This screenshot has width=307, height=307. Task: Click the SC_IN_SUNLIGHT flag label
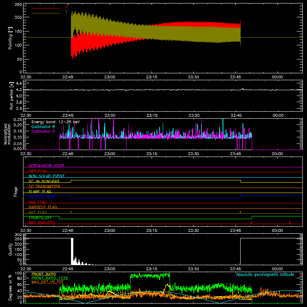click(x=44, y=181)
